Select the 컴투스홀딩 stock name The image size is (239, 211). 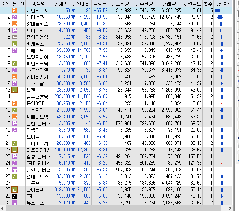pos(38,97)
